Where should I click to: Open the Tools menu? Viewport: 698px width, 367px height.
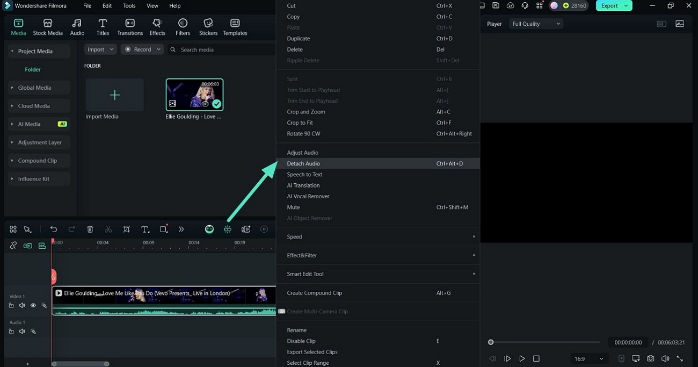pyautogui.click(x=129, y=5)
